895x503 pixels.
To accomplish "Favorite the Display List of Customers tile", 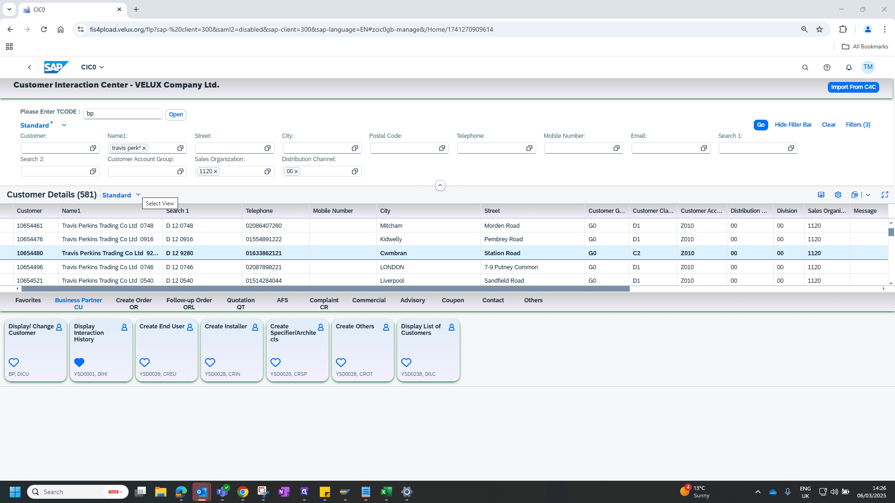I will [406, 362].
